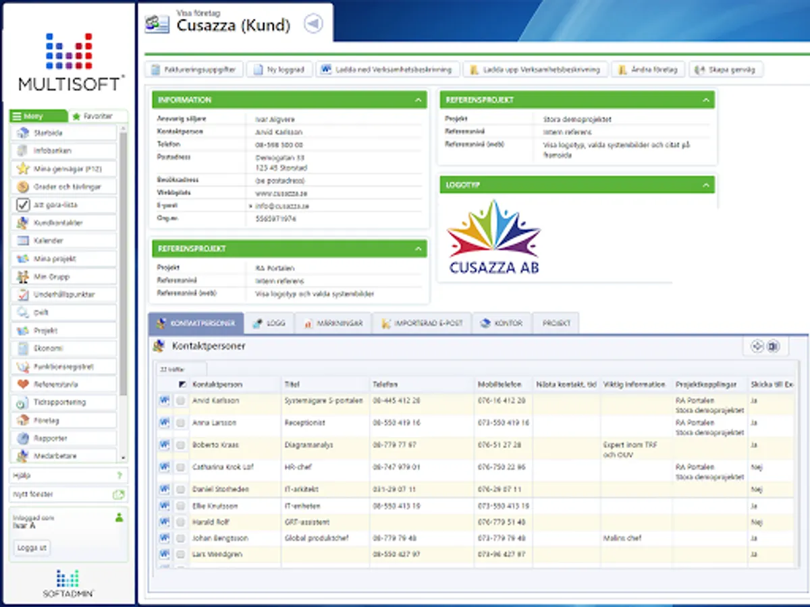
Task: Open Kundkontakter in the sidebar
Action: 63,223
